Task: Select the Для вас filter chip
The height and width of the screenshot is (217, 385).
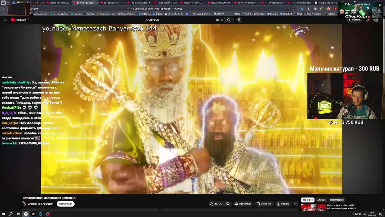Action: coord(322,200)
